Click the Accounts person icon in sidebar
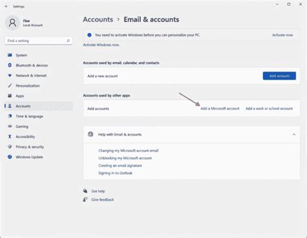Viewport: 307px width, 238px height. [10, 106]
